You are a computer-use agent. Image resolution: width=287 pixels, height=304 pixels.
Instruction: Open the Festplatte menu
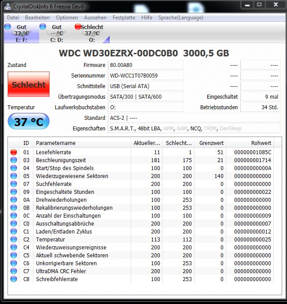pyautogui.click(x=124, y=18)
